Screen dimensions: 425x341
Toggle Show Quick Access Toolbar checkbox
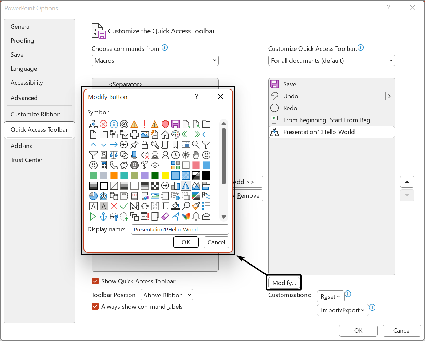click(x=95, y=281)
